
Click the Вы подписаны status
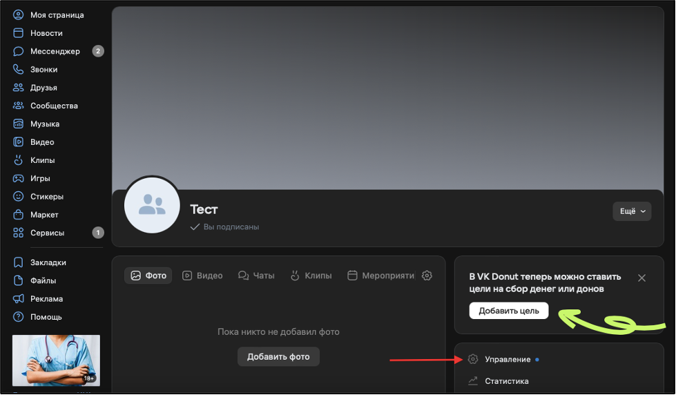click(224, 227)
